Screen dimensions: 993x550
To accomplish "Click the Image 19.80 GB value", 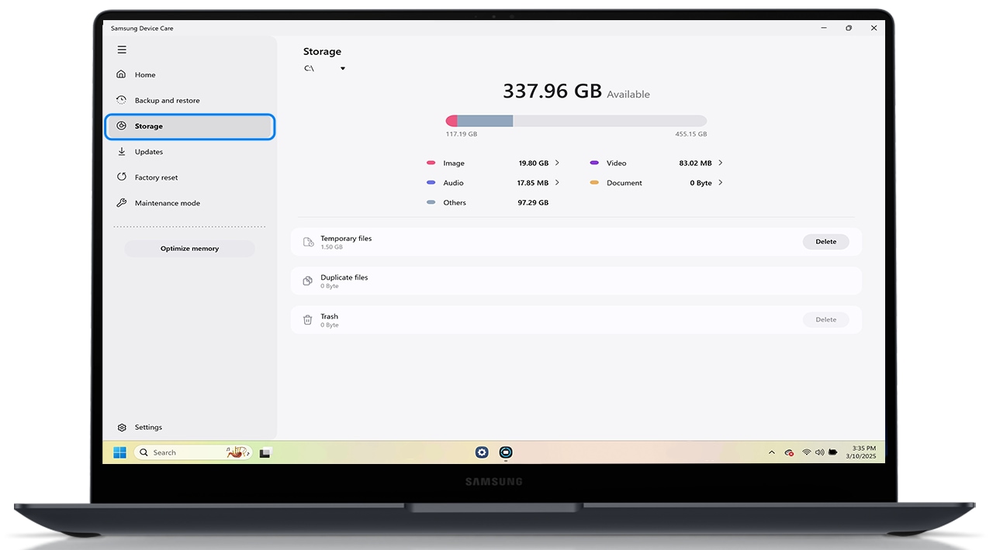I will pyautogui.click(x=533, y=163).
